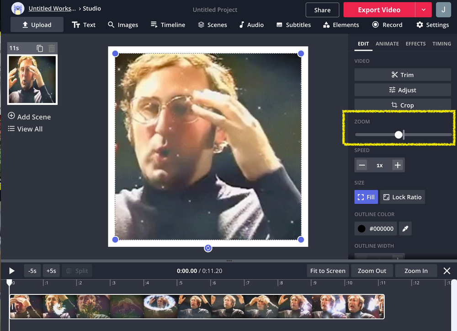This screenshot has height=331, width=457.
Task: Start the Record tool
Action: (x=387, y=25)
